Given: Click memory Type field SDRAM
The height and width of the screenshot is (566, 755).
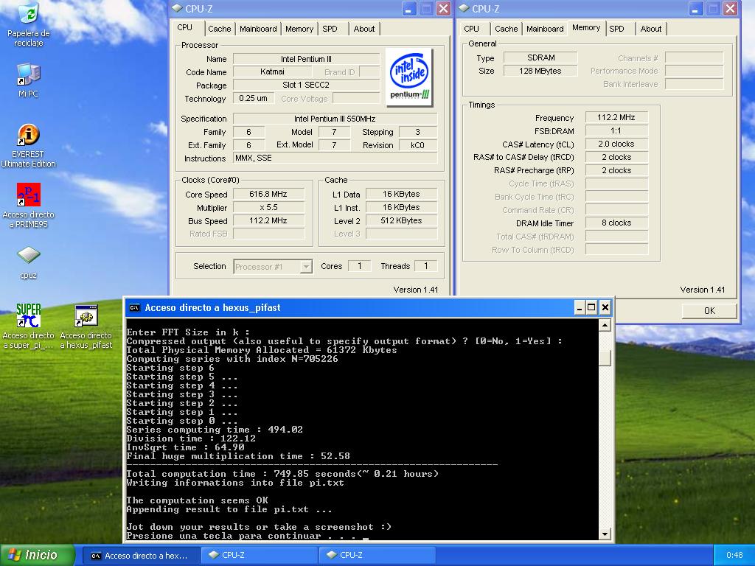Looking at the screenshot, I should 540,57.
